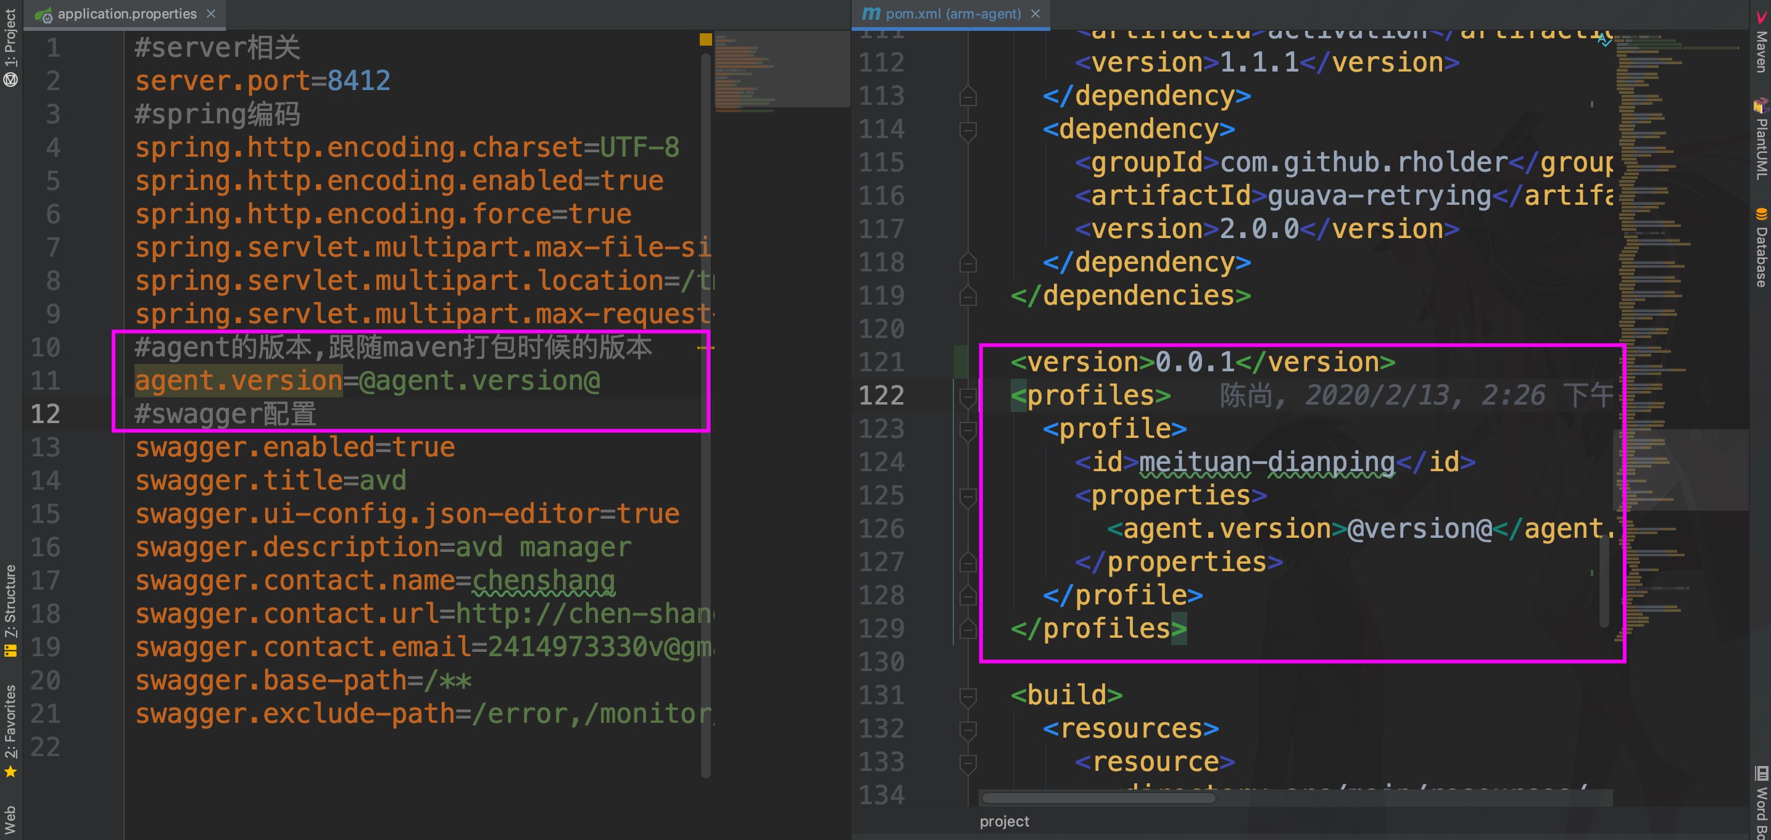
Task: Click the project breadcrumb below pom.xml
Action: click(x=1004, y=821)
